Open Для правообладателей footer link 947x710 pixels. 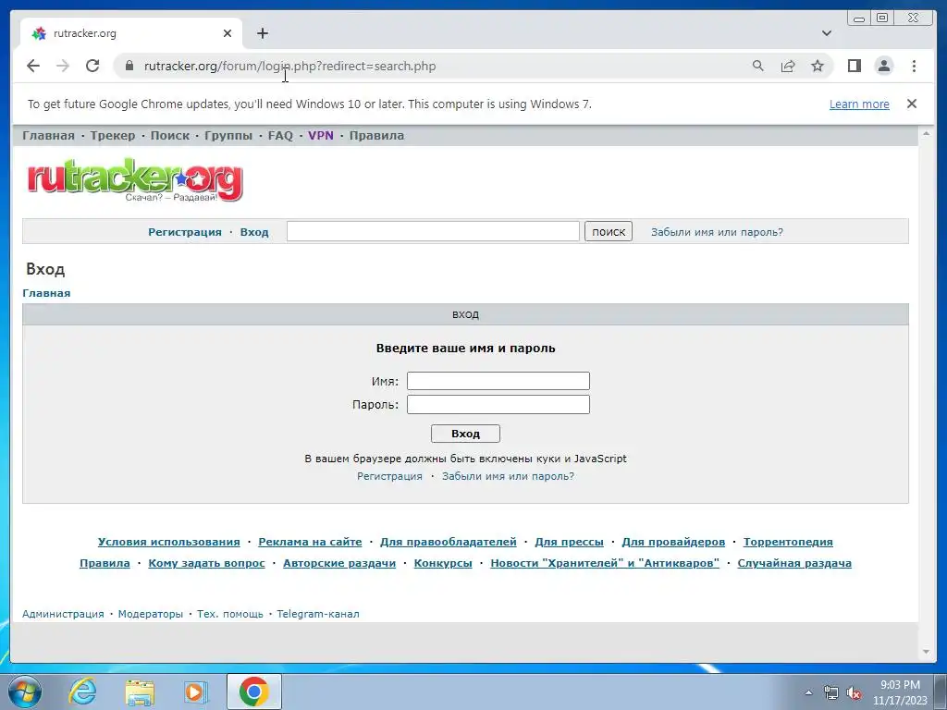449,542
